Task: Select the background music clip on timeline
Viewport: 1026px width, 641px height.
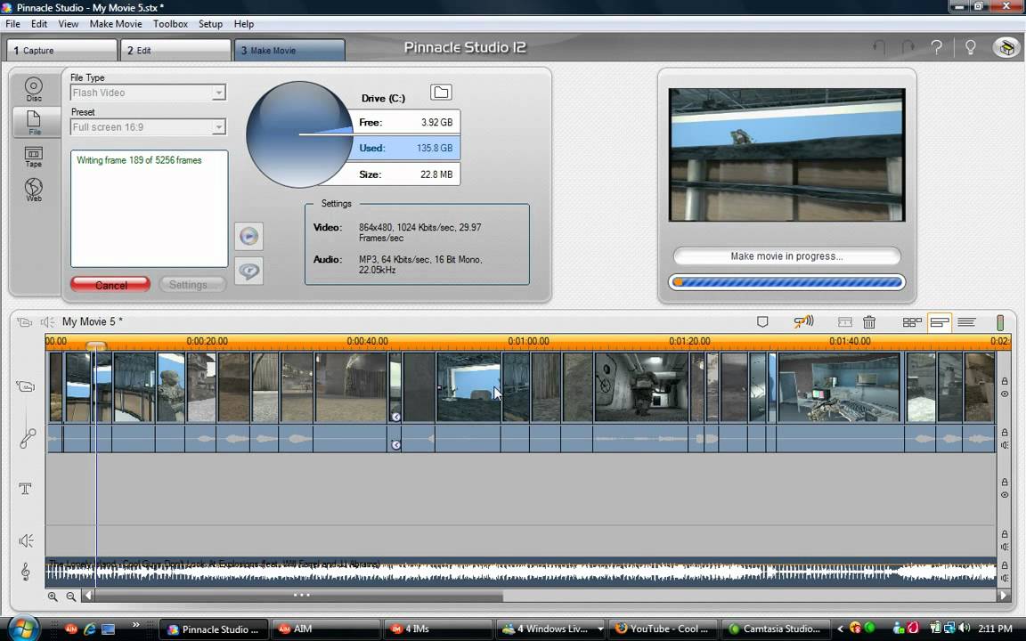Action: [521, 572]
